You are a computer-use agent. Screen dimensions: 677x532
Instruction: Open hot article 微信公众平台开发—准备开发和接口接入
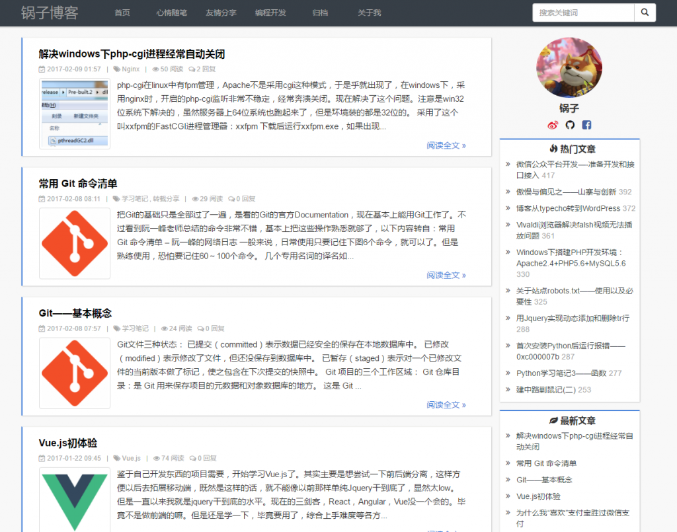(x=575, y=170)
